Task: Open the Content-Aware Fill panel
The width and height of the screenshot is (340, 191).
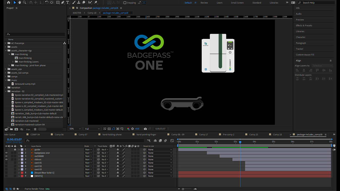Action: (x=305, y=55)
